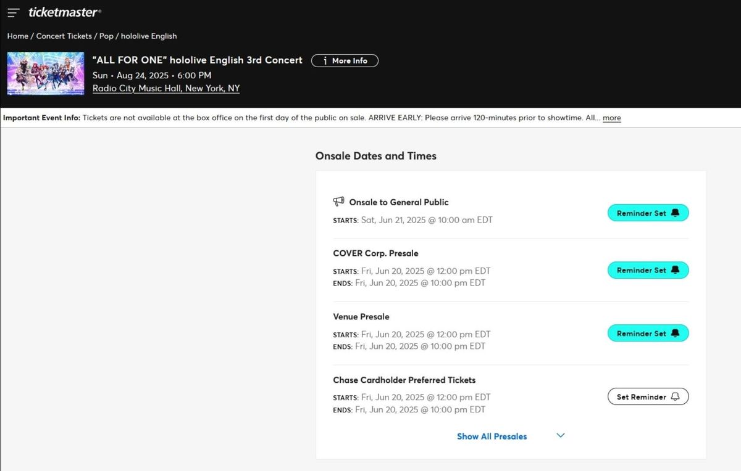This screenshot has height=471, width=741.
Task: Open Concert Tickets breadcrumb link
Action: tap(64, 36)
